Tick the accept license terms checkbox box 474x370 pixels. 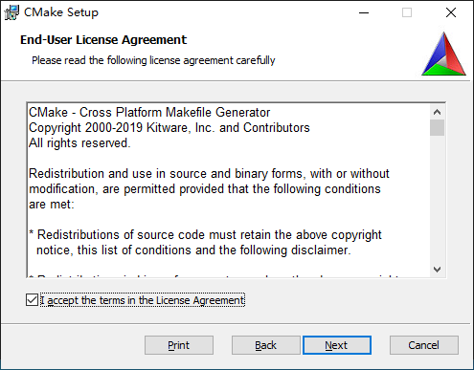[32, 300]
